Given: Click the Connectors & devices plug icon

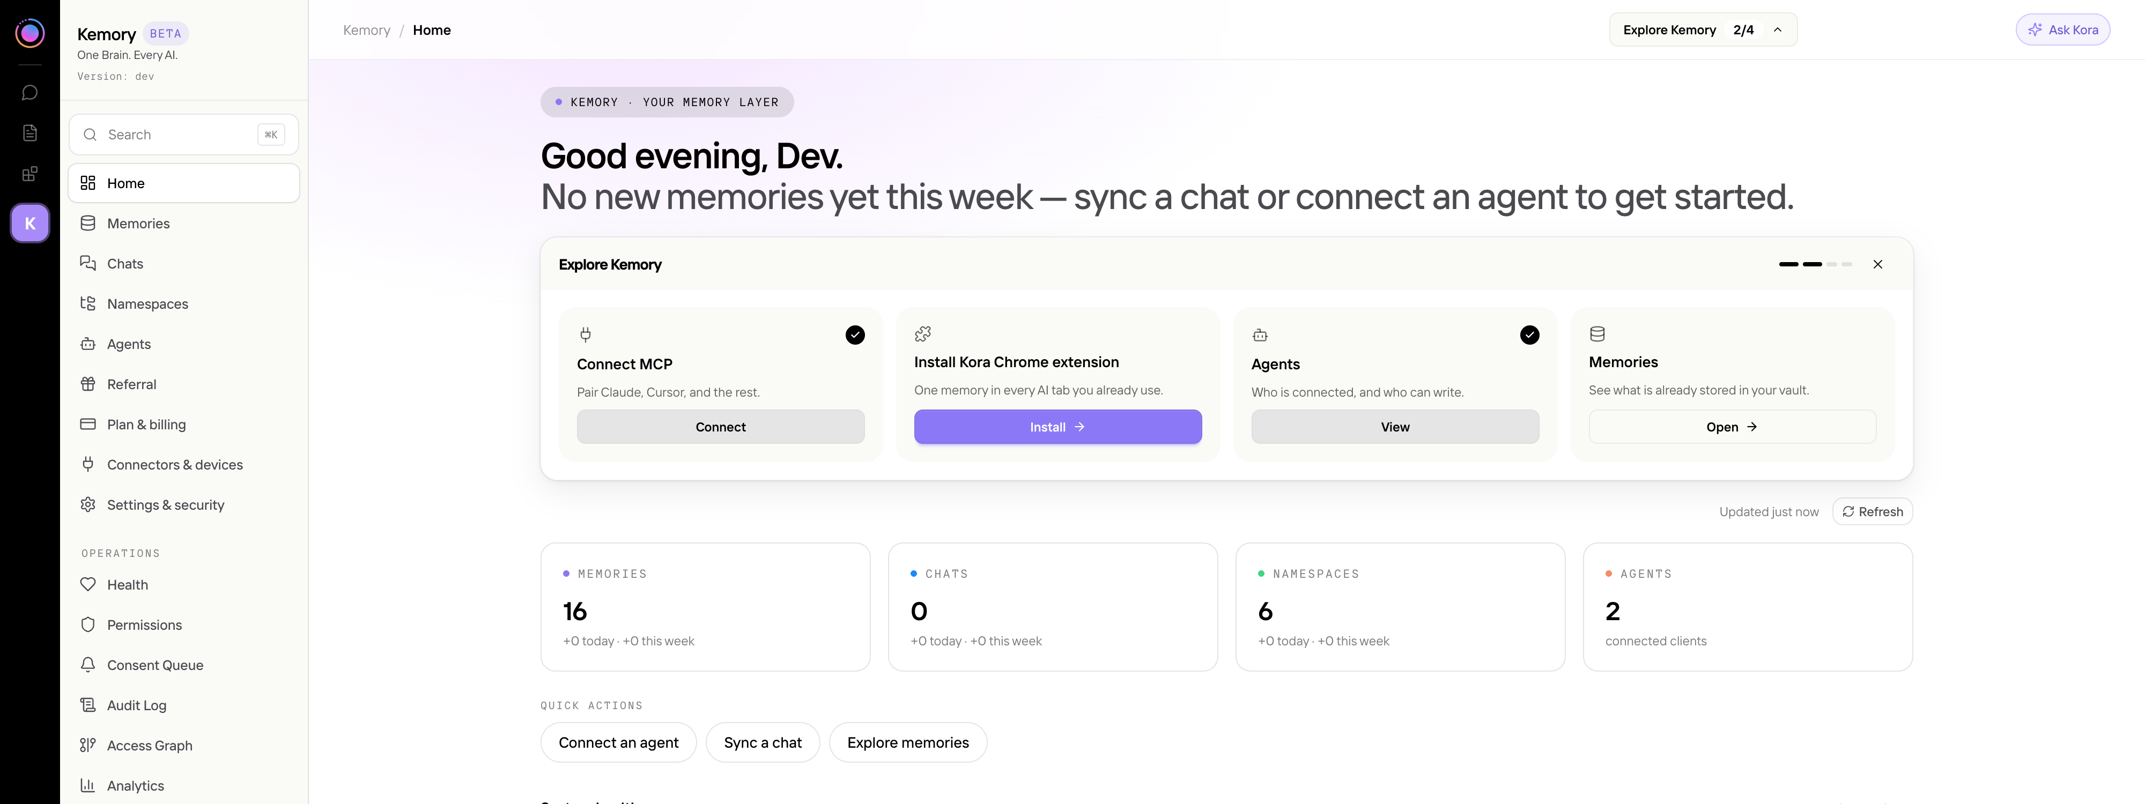Looking at the screenshot, I should pos(87,464).
